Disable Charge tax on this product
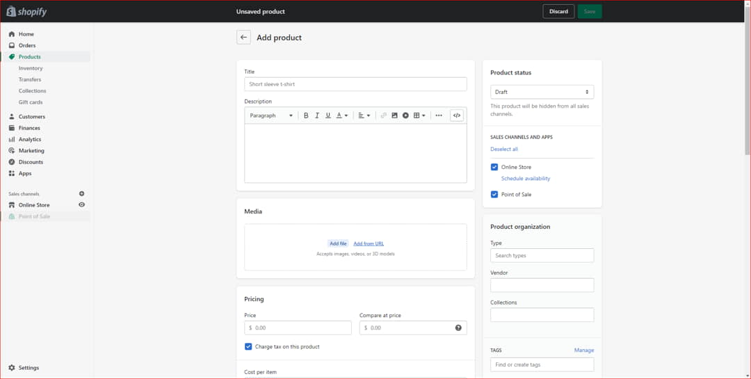 pyautogui.click(x=248, y=346)
